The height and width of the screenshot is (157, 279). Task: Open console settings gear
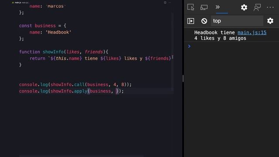pyautogui.click(x=270, y=21)
